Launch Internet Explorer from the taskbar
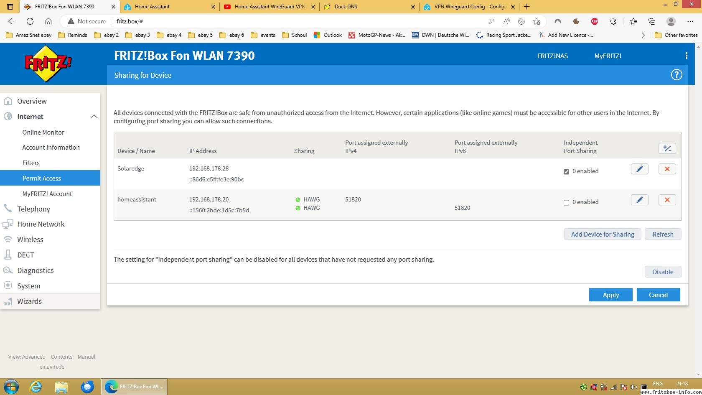 pos(36,387)
